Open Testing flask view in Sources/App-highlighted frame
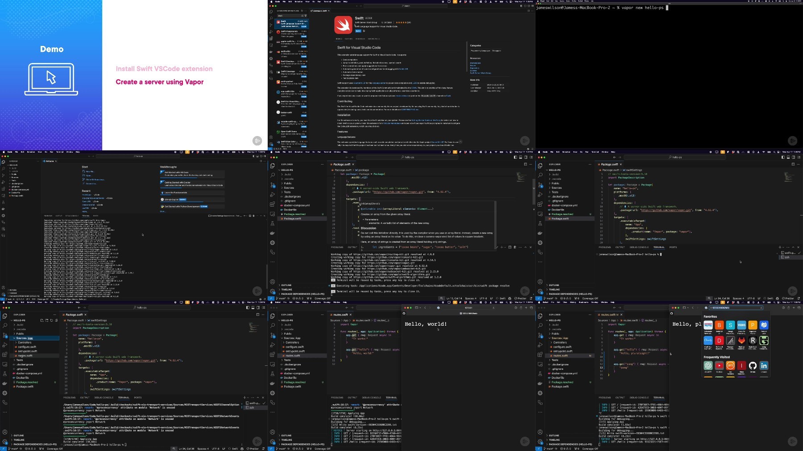Screen dimensions: 803x451 click(x=5, y=374)
